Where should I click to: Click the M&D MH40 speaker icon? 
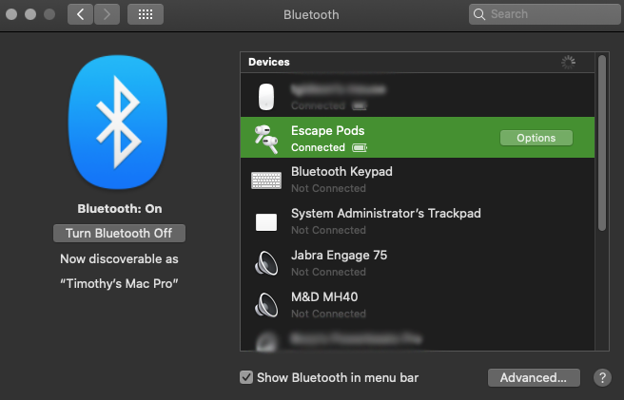(266, 305)
